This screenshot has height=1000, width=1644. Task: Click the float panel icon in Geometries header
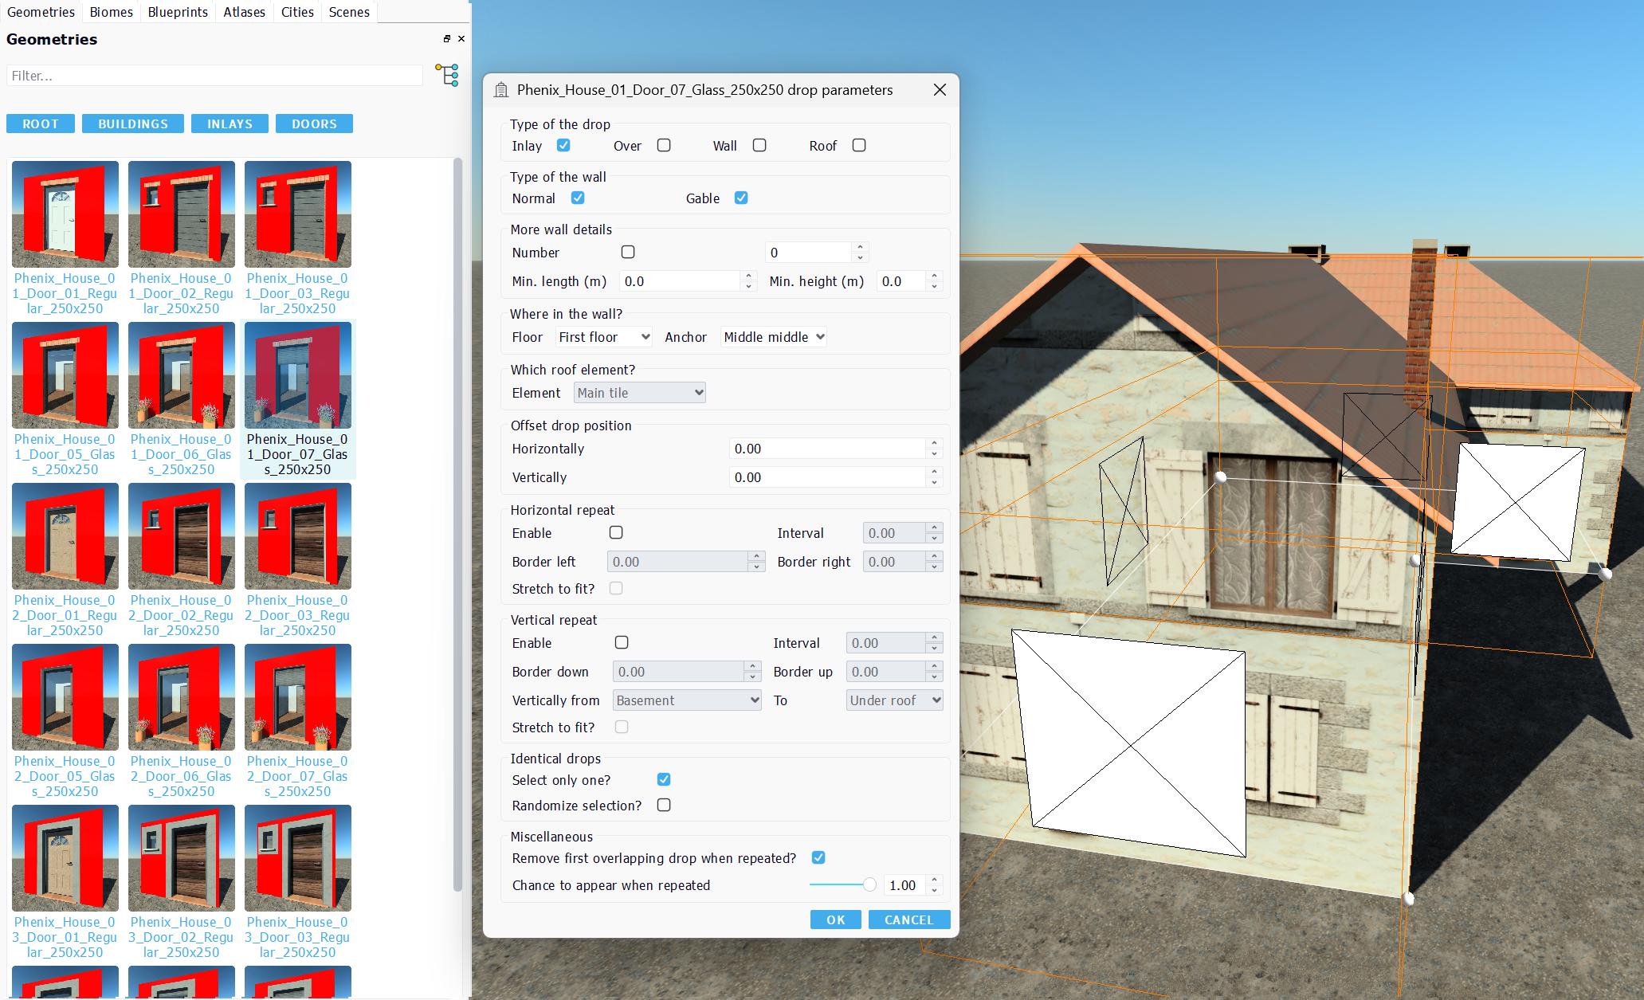pos(447,38)
